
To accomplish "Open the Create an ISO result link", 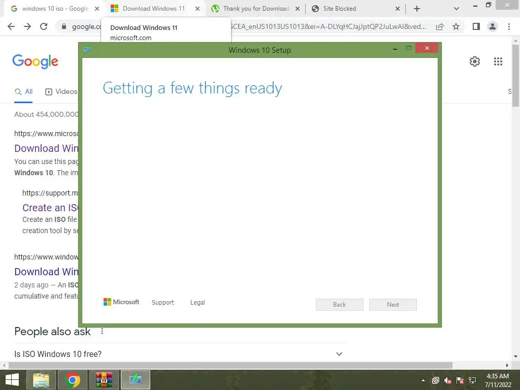I will (50, 208).
